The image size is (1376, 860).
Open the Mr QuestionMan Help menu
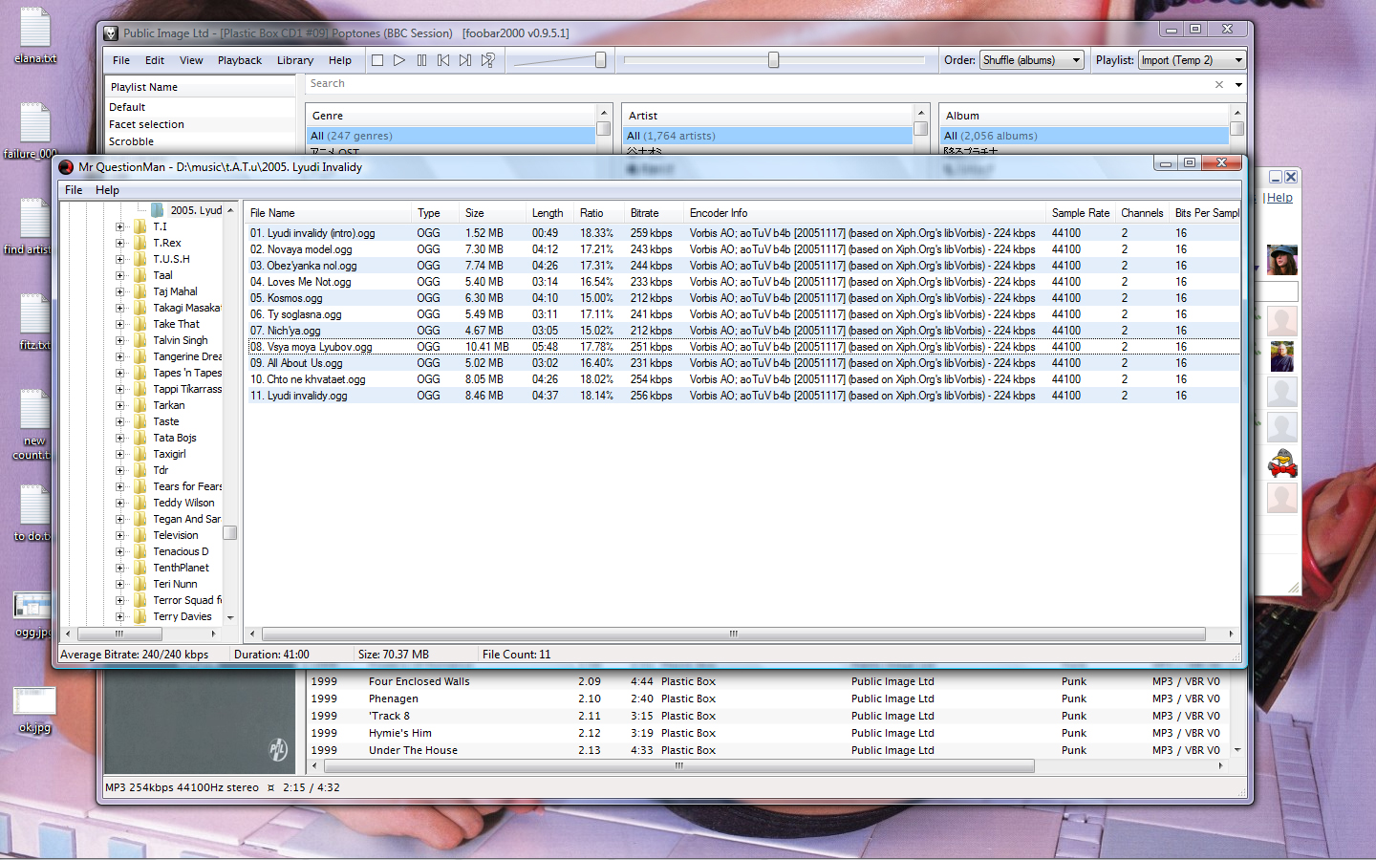(107, 190)
